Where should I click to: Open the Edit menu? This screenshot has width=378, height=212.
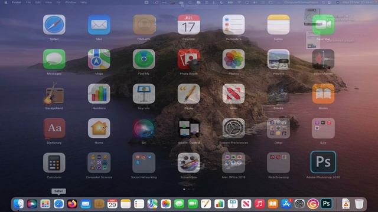click(38, 2)
